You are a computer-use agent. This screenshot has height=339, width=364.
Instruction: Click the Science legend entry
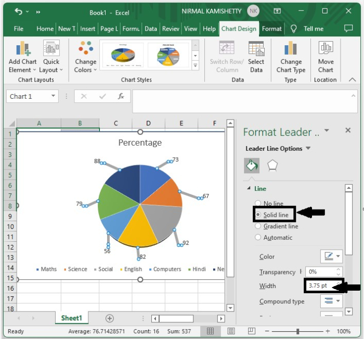[x=75, y=269]
